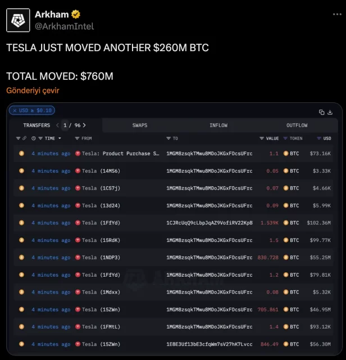Viewport: 346px width, 360px height.
Task: Open the Arkham profile avatar
Action: [x=18, y=20]
